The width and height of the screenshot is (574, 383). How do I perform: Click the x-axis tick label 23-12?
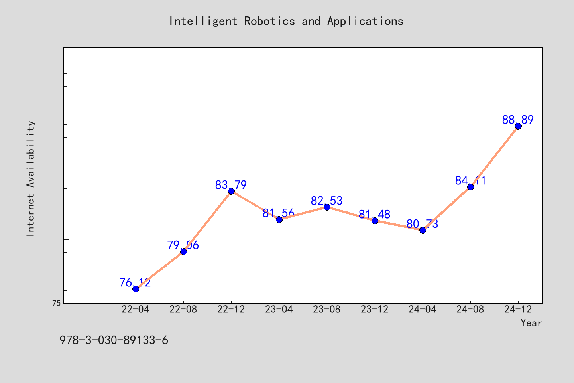(375, 310)
